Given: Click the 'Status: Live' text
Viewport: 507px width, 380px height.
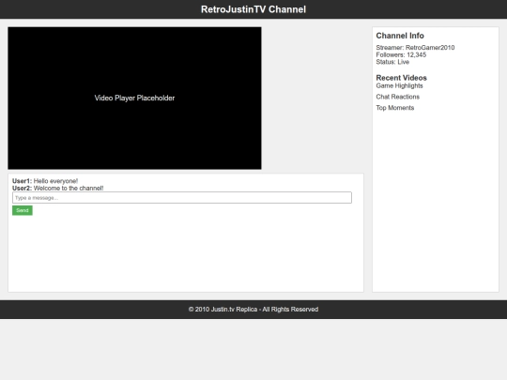Looking at the screenshot, I should [x=392, y=62].
